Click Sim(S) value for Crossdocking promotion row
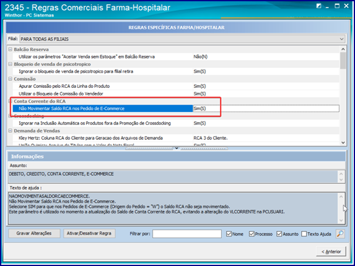Viewport: 355px width, 266px height. coord(199,123)
